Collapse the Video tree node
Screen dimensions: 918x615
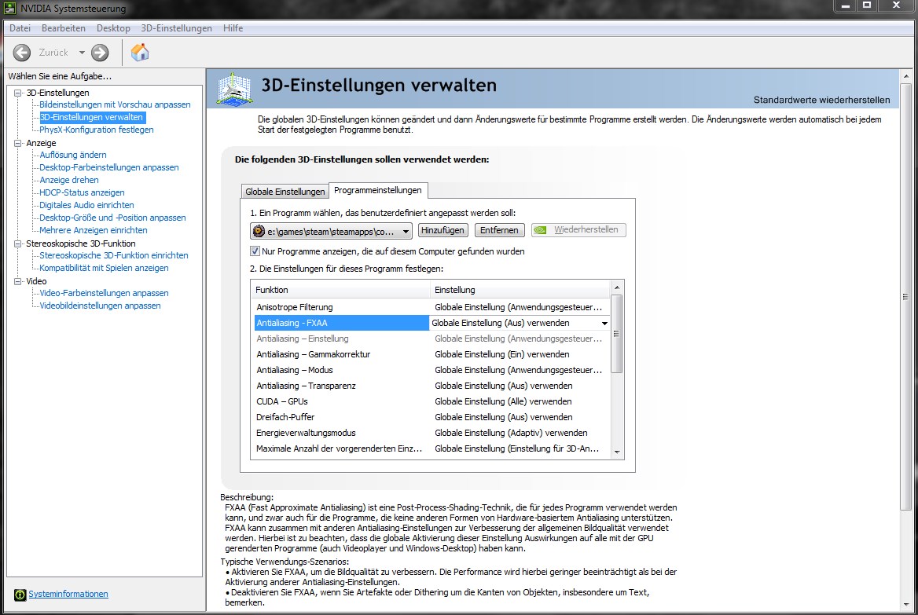click(x=17, y=281)
